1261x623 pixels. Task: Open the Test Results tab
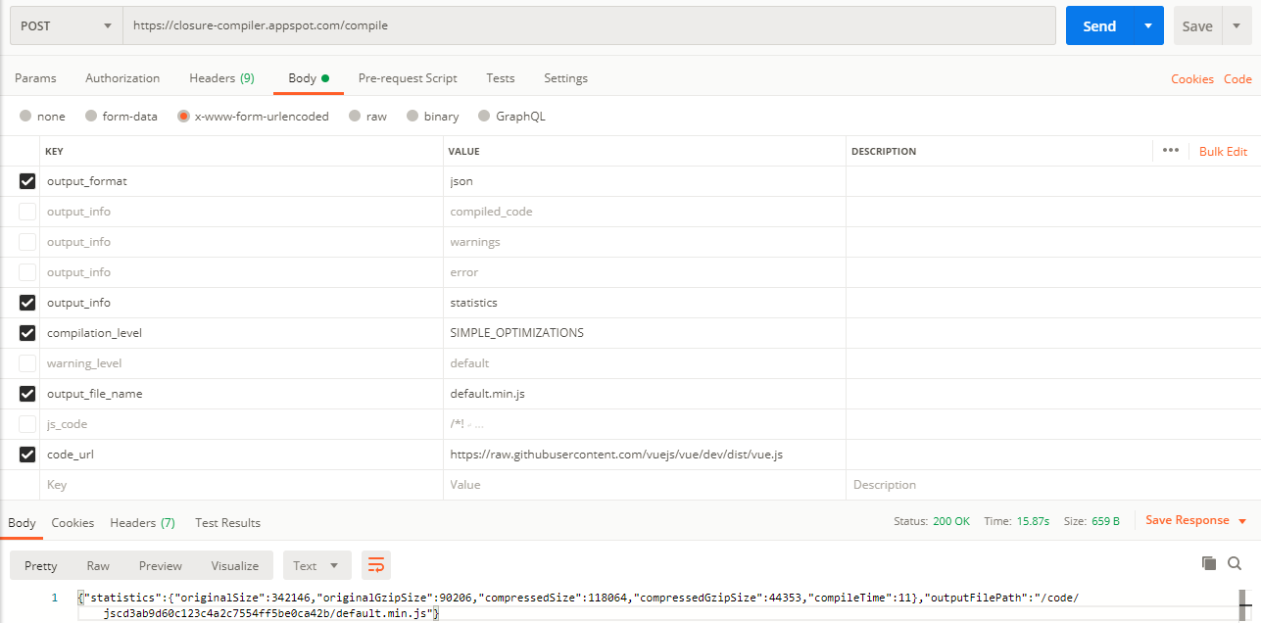[227, 523]
